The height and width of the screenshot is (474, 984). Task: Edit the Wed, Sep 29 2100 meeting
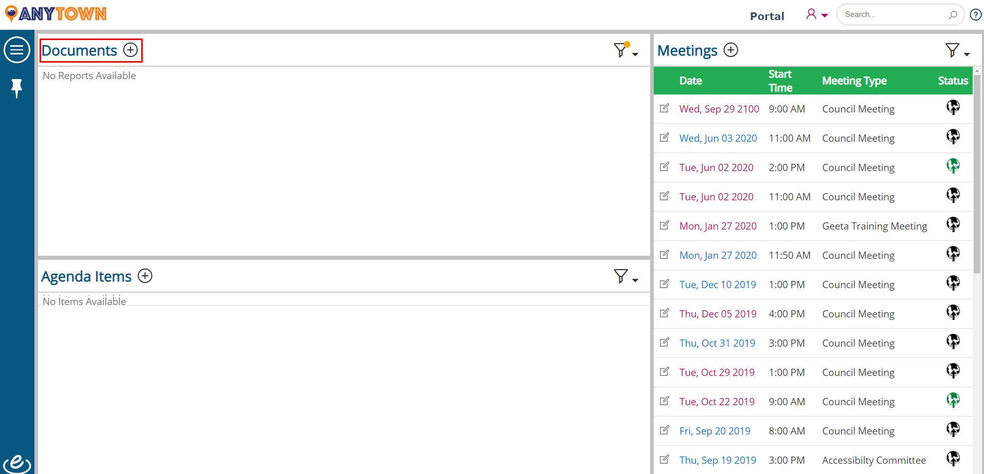[665, 108]
